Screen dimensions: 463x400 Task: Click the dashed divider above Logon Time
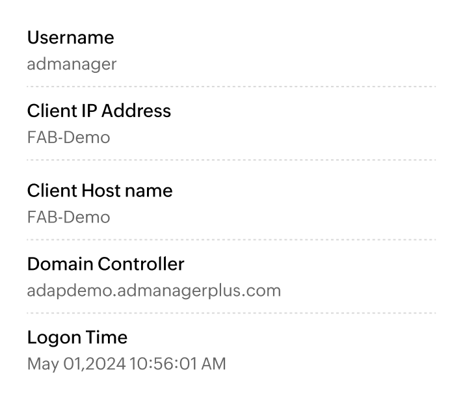(x=231, y=313)
